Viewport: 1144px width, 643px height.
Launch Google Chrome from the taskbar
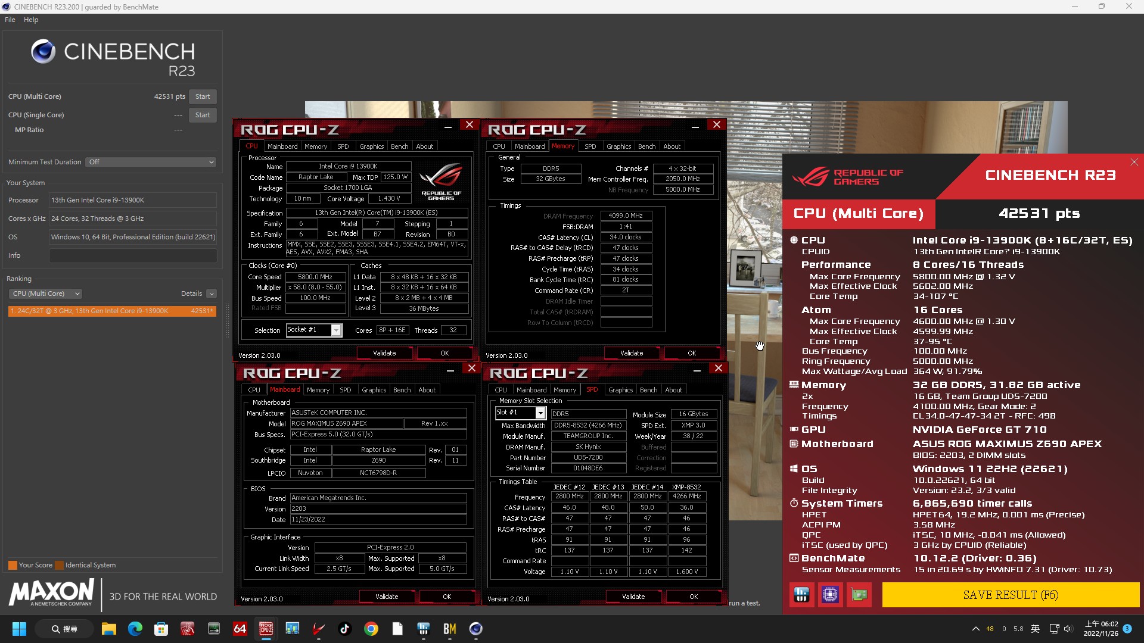click(371, 629)
